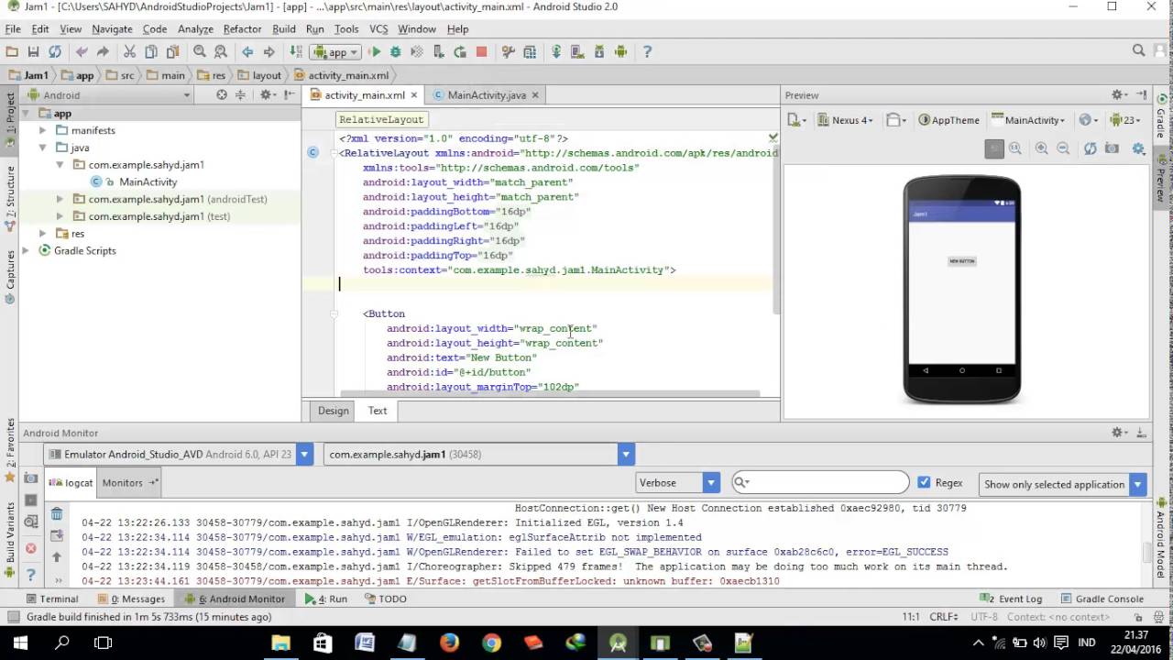Zoom in the layout preview
This screenshot has width=1173, height=660.
coord(1041,148)
